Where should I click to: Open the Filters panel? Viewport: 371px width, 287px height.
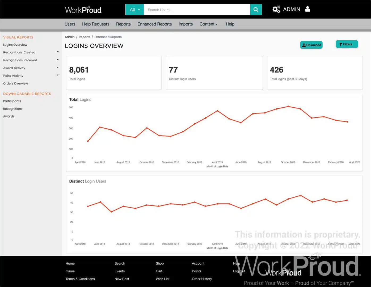(x=347, y=44)
